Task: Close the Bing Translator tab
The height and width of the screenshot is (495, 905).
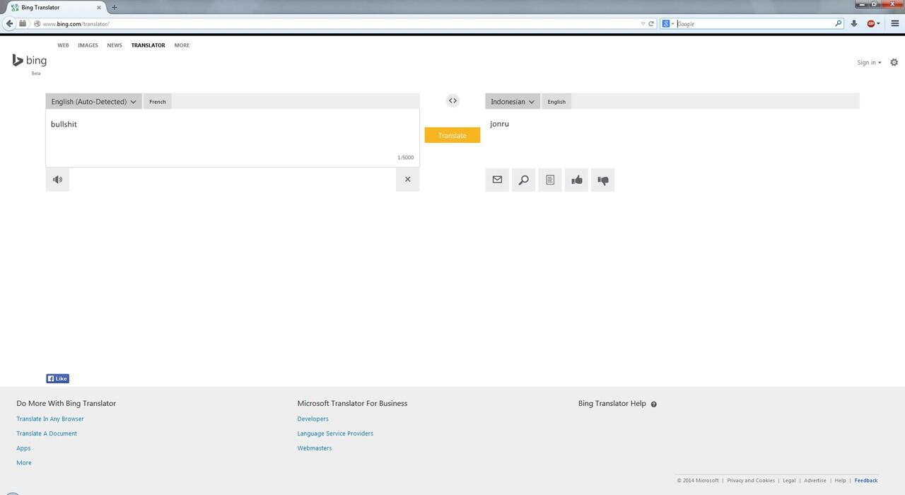Action: pyautogui.click(x=100, y=7)
